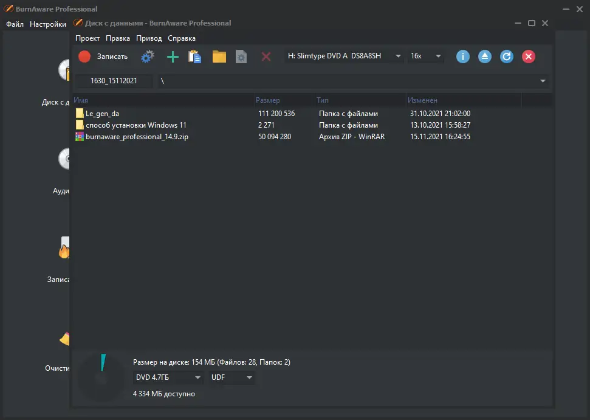Open burn options gear icon
Screen dimensions: 590x420
click(x=148, y=57)
